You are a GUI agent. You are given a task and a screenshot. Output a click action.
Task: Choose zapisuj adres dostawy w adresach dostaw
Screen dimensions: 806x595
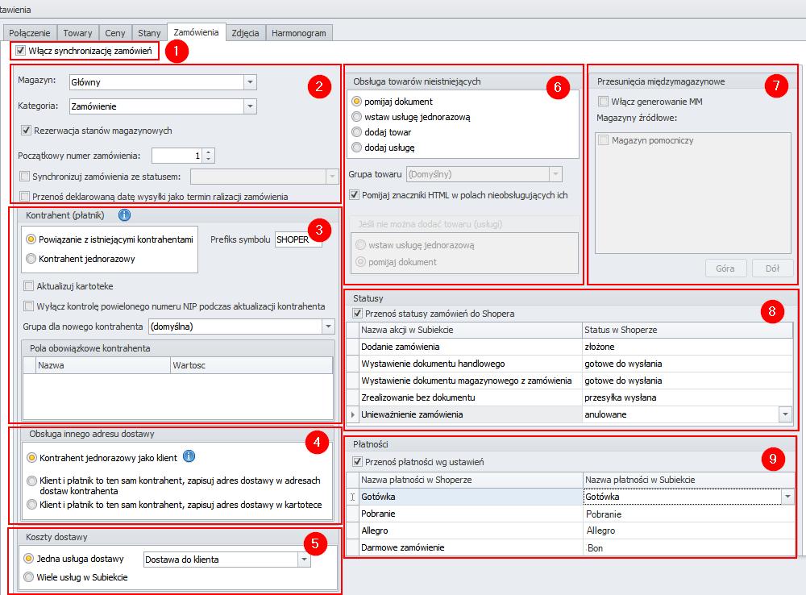pos(32,481)
